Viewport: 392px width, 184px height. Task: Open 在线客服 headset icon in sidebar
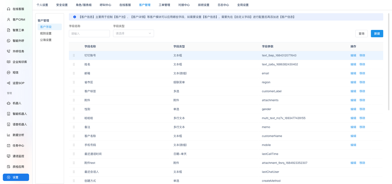[9, 9]
